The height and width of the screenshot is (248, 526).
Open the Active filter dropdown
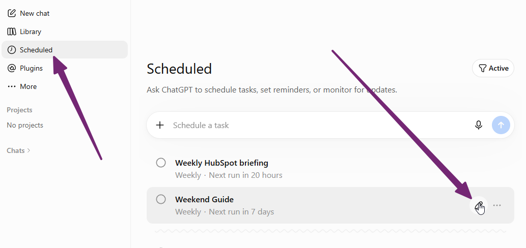tap(493, 68)
